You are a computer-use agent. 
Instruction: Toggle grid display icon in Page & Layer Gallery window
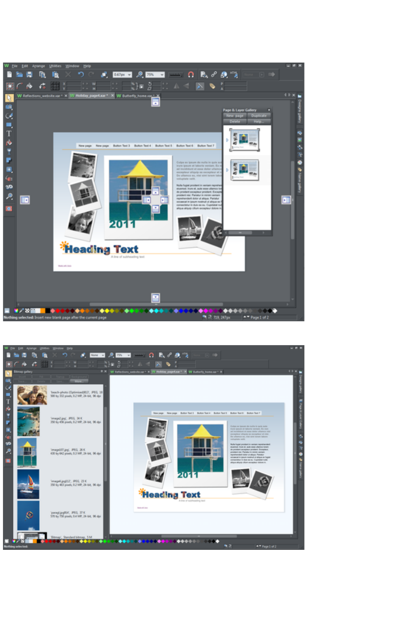[x=55, y=86]
